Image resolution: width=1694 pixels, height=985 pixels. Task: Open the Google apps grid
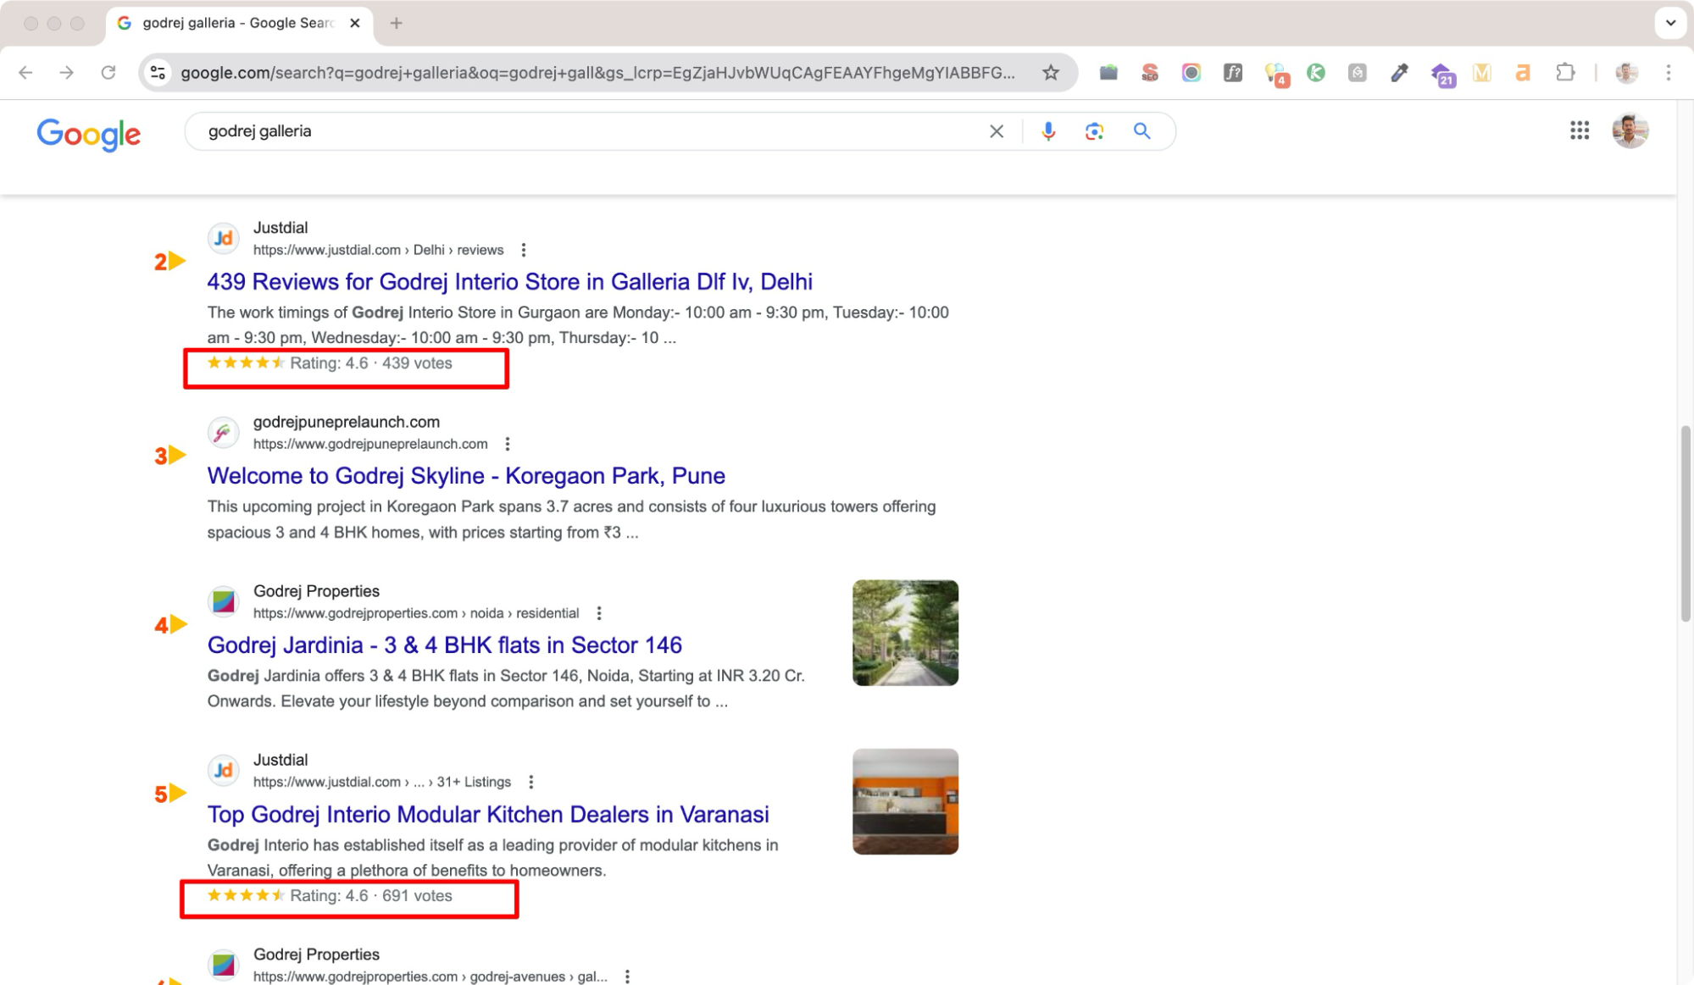click(1580, 130)
